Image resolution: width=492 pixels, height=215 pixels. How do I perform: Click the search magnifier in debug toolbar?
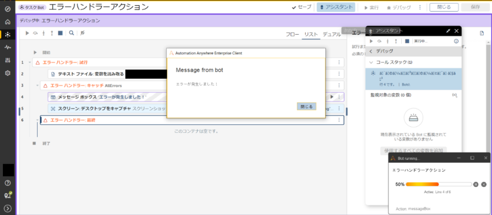pos(71,33)
